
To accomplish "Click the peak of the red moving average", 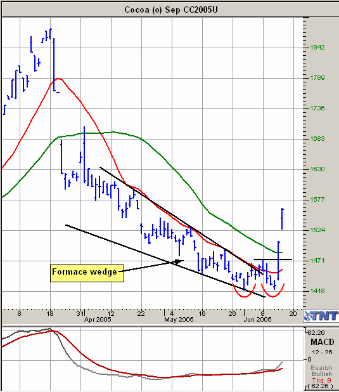I will click(x=59, y=79).
